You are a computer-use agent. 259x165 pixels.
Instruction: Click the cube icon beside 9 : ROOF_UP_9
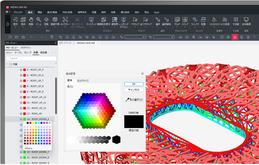coord(21,92)
